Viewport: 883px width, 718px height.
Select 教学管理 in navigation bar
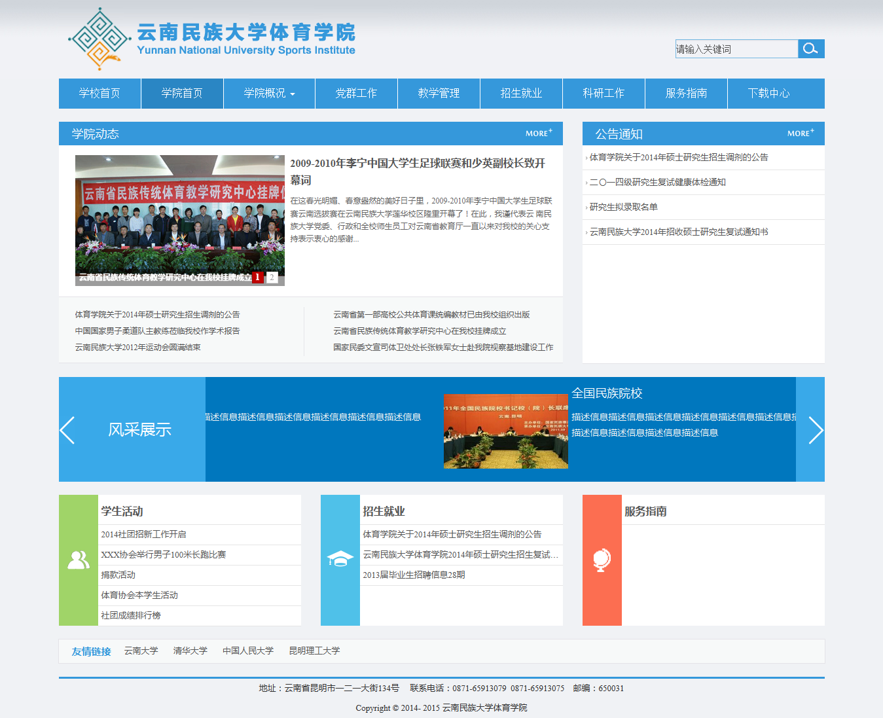[439, 94]
